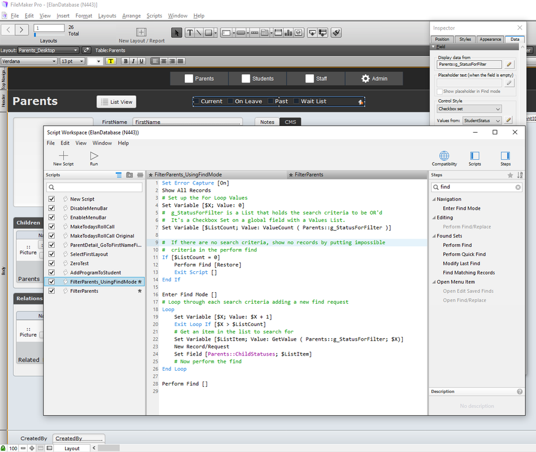Select the Rectangle shape tool
The height and width of the screenshot is (452, 536).
tap(208, 33)
